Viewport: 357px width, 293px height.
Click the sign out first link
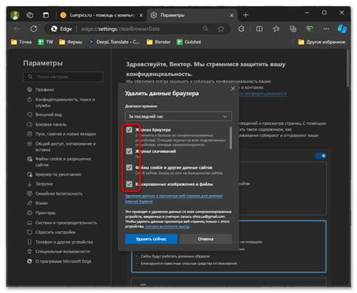(x=167, y=227)
